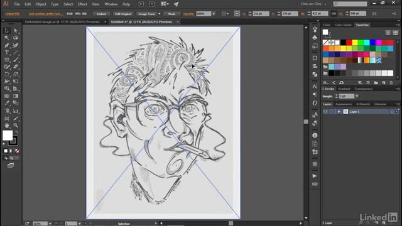Click the Image Trace button
This screenshot has height=226, width=402.
pos(146,14)
